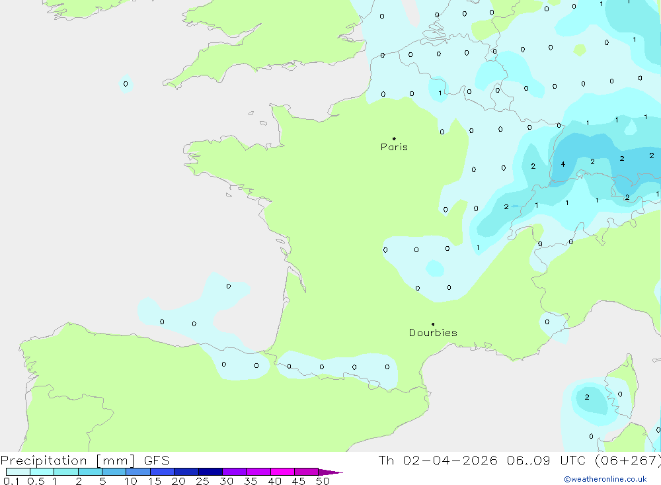661x485 pixels.
Task: Click the '35' legend scale label
Action: pyautogui.click(x=251, y=481)
